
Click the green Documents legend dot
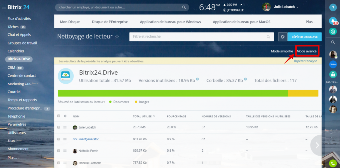pyautogui.click(x=110, y=102)
